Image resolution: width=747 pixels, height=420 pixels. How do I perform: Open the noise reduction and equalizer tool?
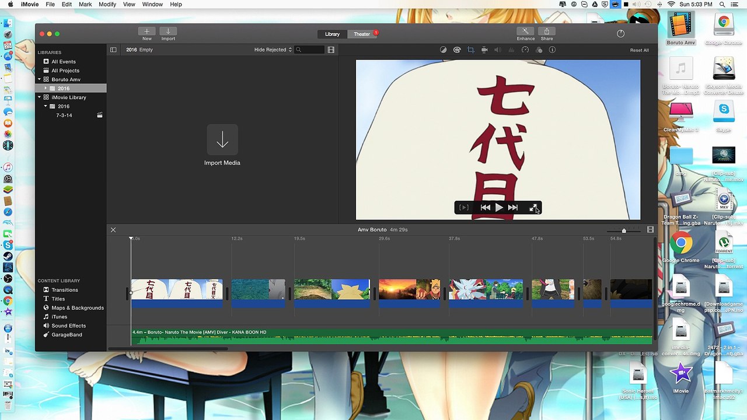[x=512, y=50]
